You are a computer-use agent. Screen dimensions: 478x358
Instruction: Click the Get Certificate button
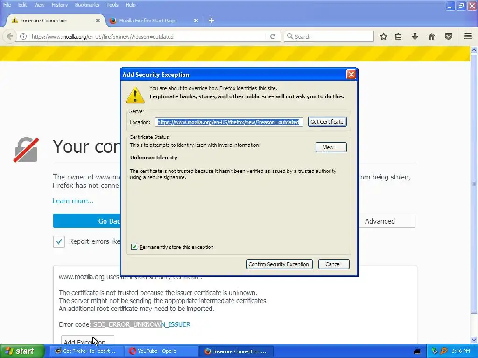327,122
